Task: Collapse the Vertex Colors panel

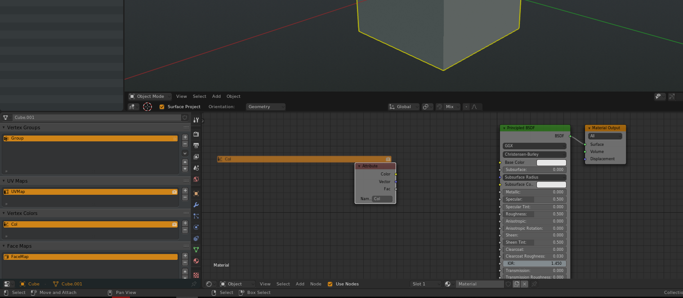Action: pyautogui.click(x=4, y=213)
